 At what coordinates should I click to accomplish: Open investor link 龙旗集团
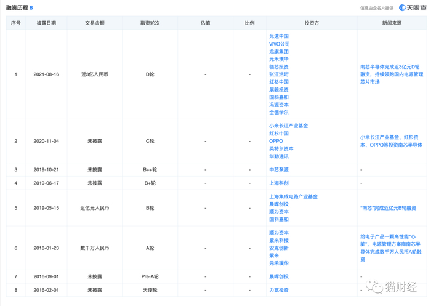[279, 52]
